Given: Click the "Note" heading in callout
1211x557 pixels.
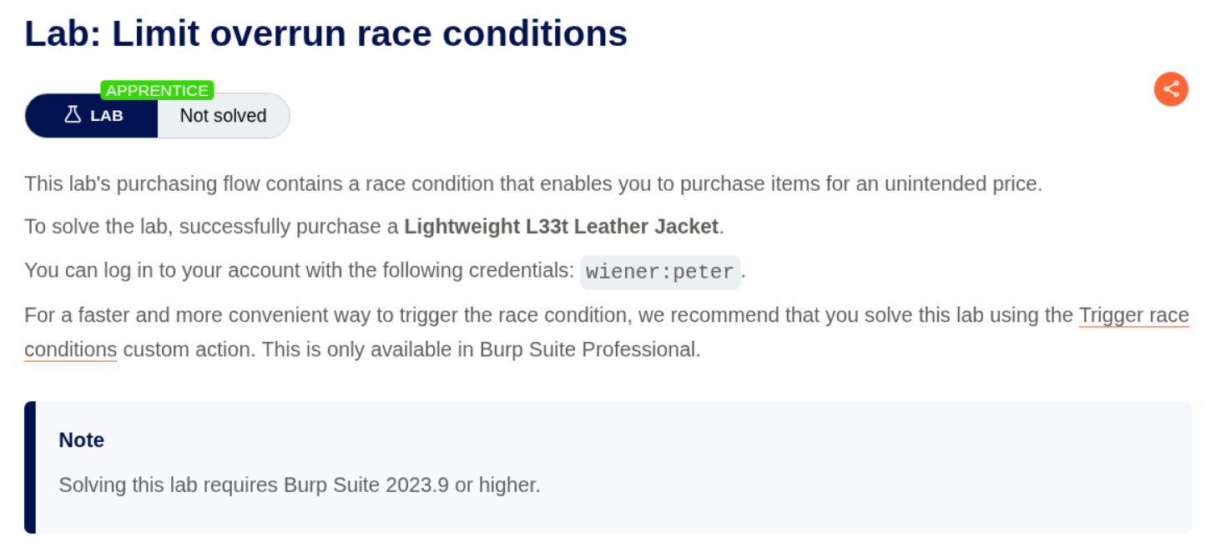Looking at the screenshot, I should click(82, 440).
